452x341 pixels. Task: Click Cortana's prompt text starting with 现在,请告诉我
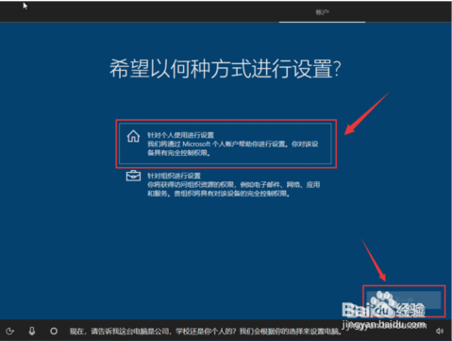[x=206, y=332]
